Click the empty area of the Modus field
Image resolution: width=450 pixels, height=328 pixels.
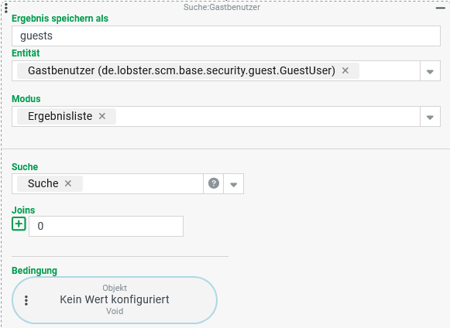point(268,116)
